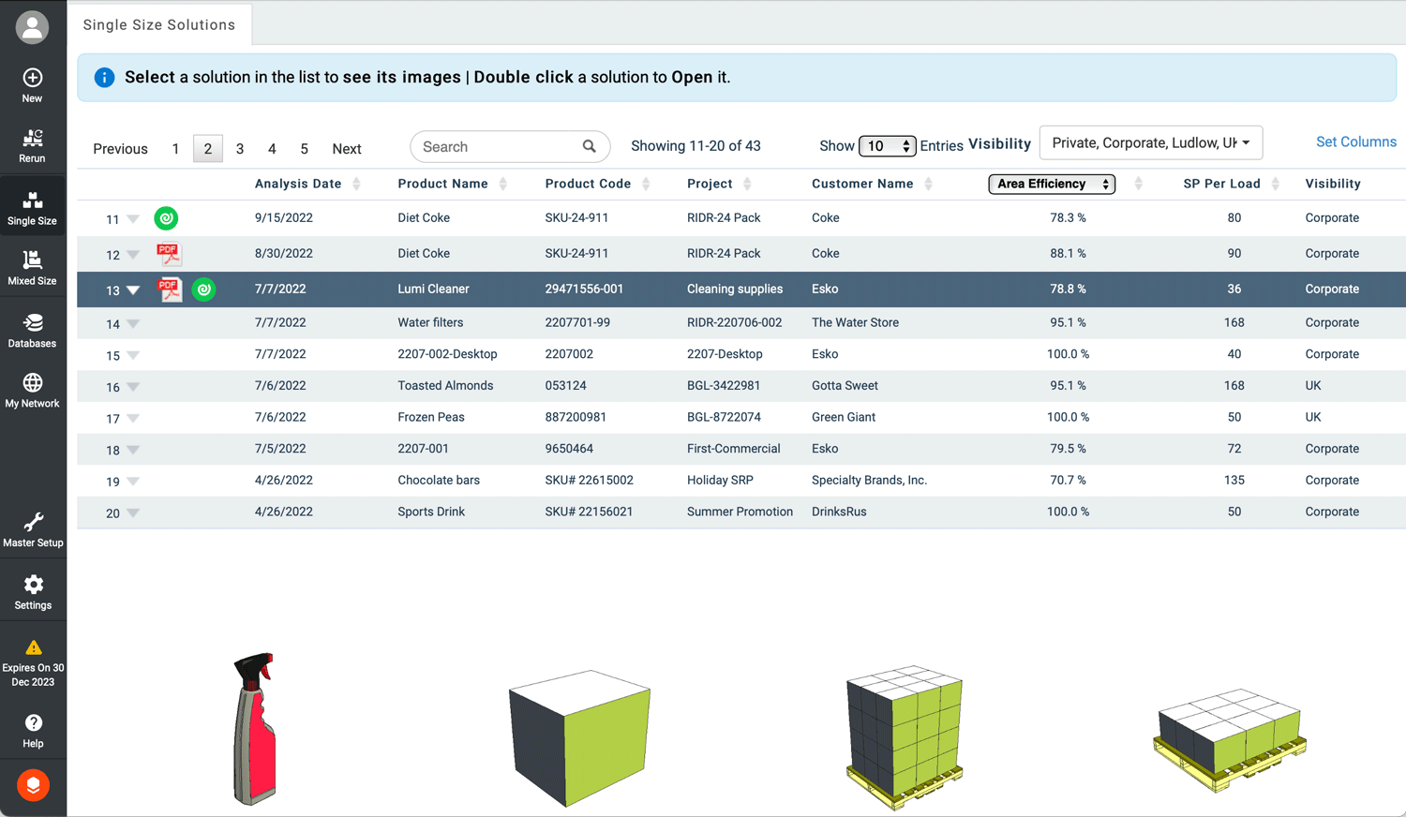Open the Visibility filter dropdown

[1151, 142]
